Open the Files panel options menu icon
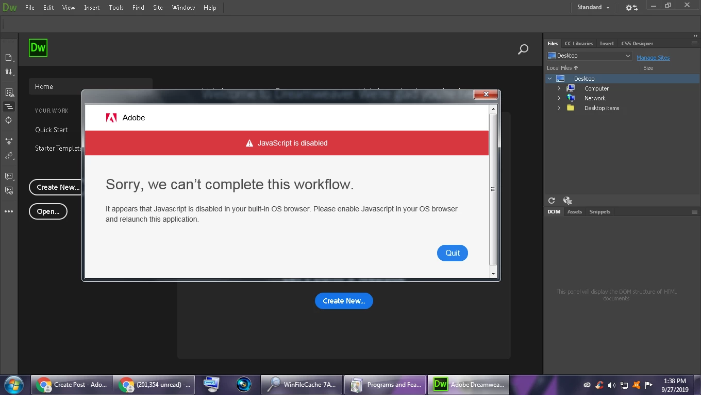 click(x=694, y=44)
